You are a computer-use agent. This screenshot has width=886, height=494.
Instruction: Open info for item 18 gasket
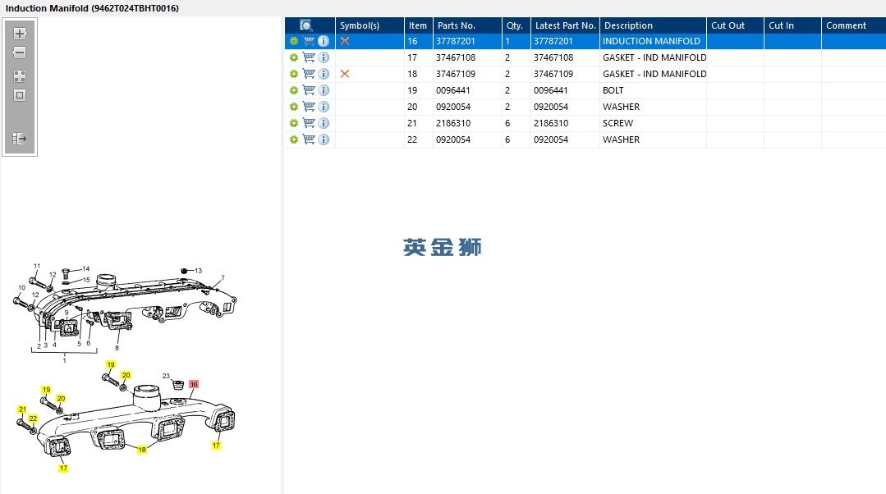tap(324, 74)
